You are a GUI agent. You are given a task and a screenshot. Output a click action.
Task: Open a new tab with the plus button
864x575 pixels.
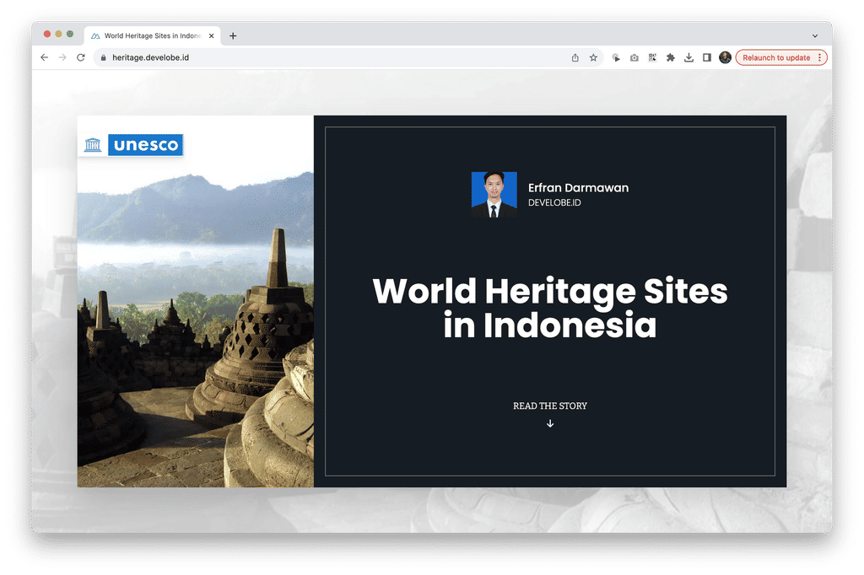coord(232,35)
